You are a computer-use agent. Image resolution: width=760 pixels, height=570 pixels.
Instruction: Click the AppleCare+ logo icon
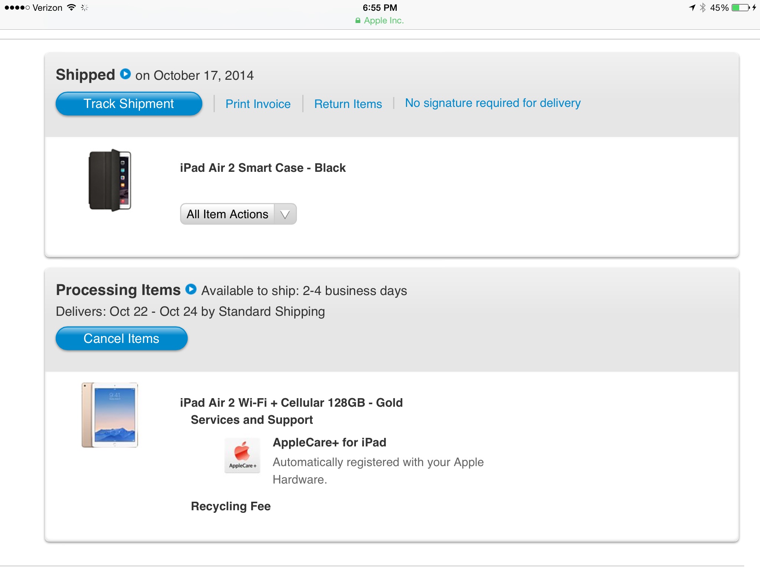242,455
